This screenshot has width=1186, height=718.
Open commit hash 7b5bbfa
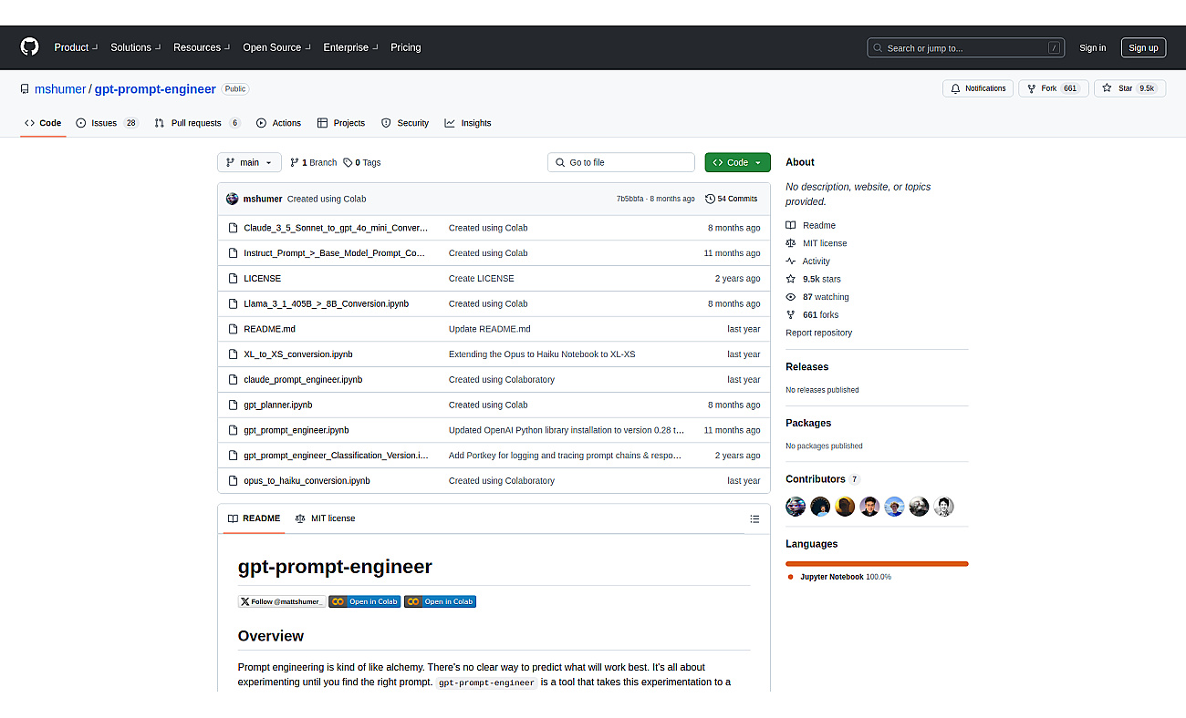629,199
